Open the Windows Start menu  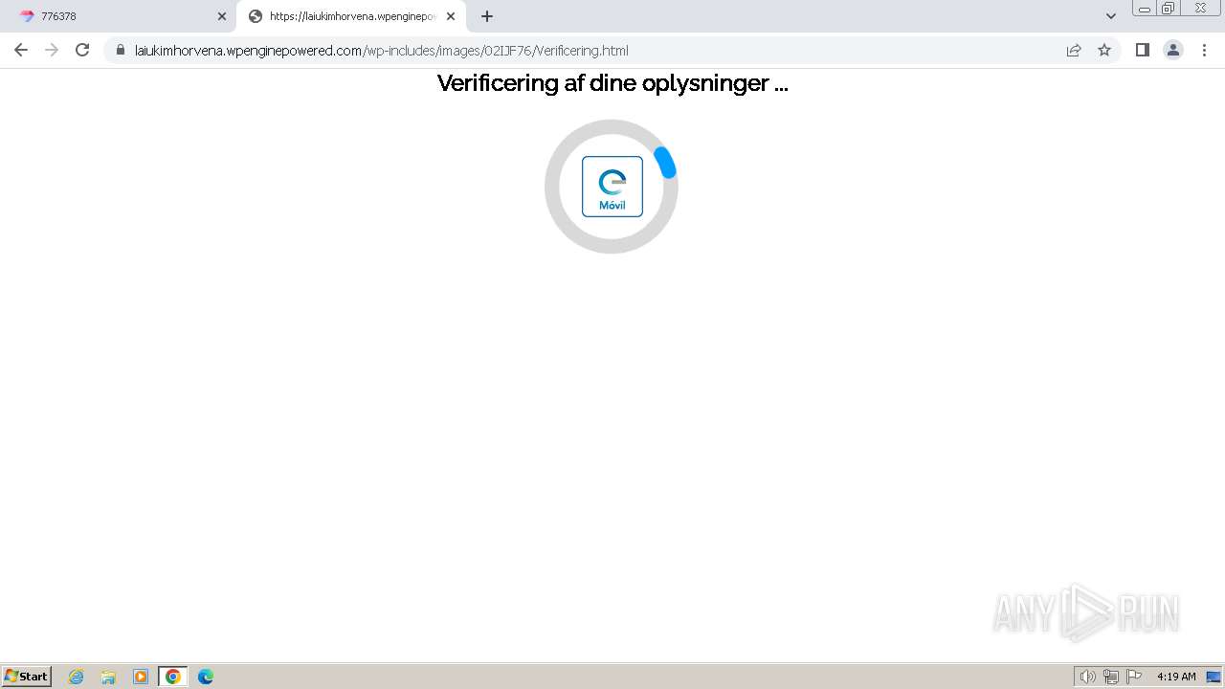coord(27,677)
